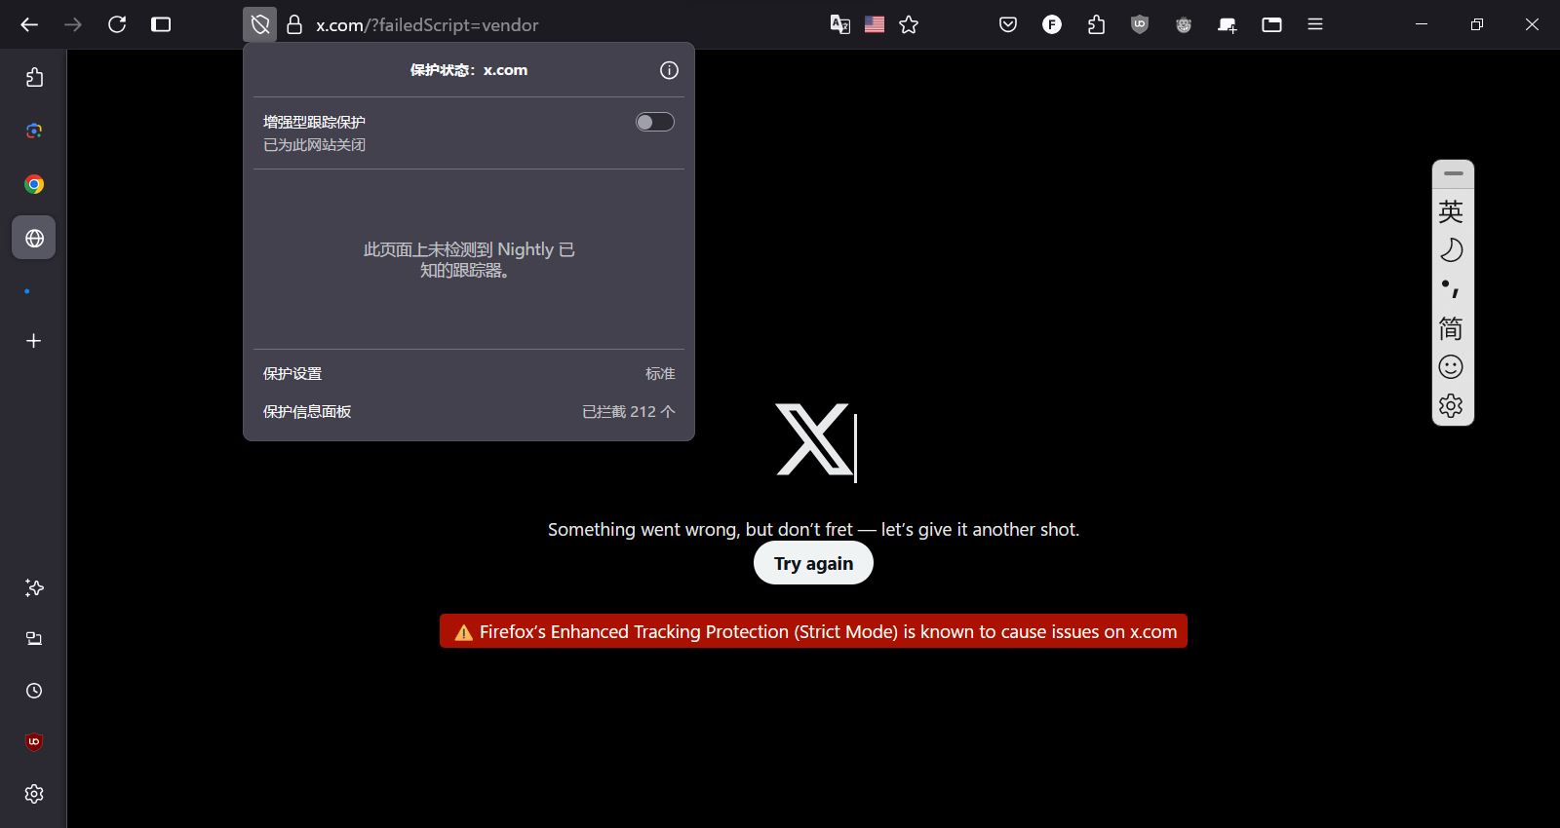Image resolution: width=1560 pixels, height=828 pixels.
Task: Click the Tampermonkey-style monkey icon
Action: (x=1184, y=24)
